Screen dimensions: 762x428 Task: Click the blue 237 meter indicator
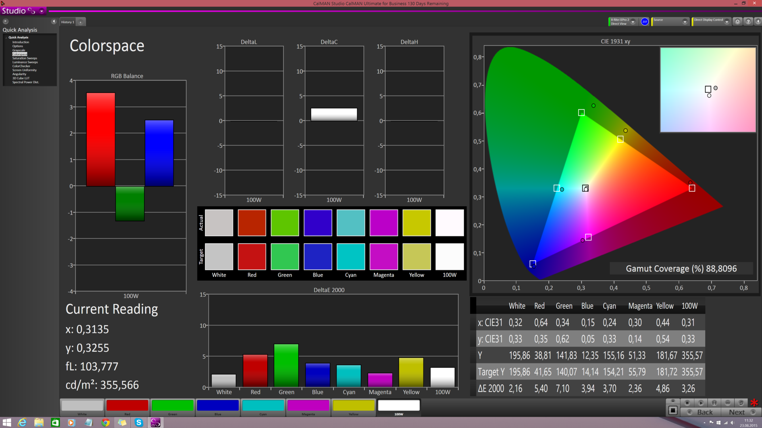pyautogui.click(x=645, y=22)
